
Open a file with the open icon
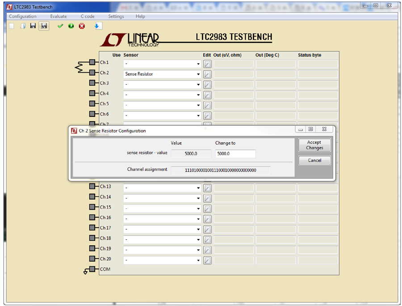pyautogui.click(x=23, y=26)
